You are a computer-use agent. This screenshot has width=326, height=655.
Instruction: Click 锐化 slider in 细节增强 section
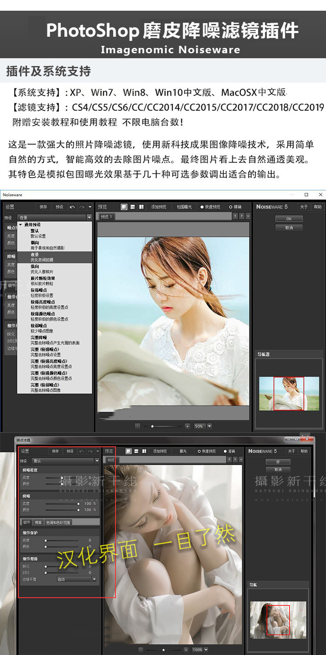pyautogui.click(x=62, y=567)
